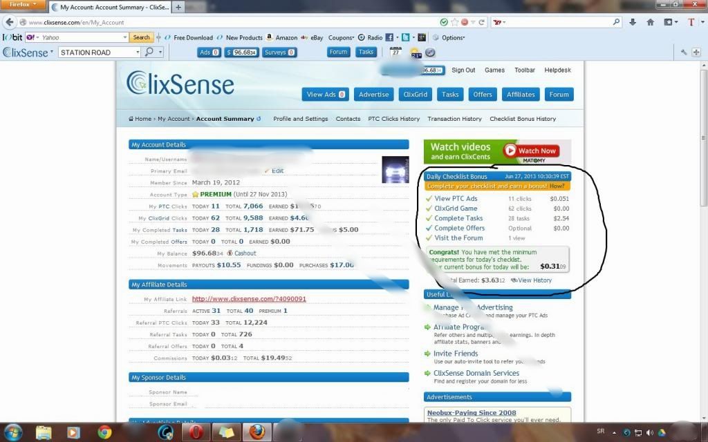Open the Firefox menu button dropdown
The image size is (708, 442).
(x=23, y=5)
